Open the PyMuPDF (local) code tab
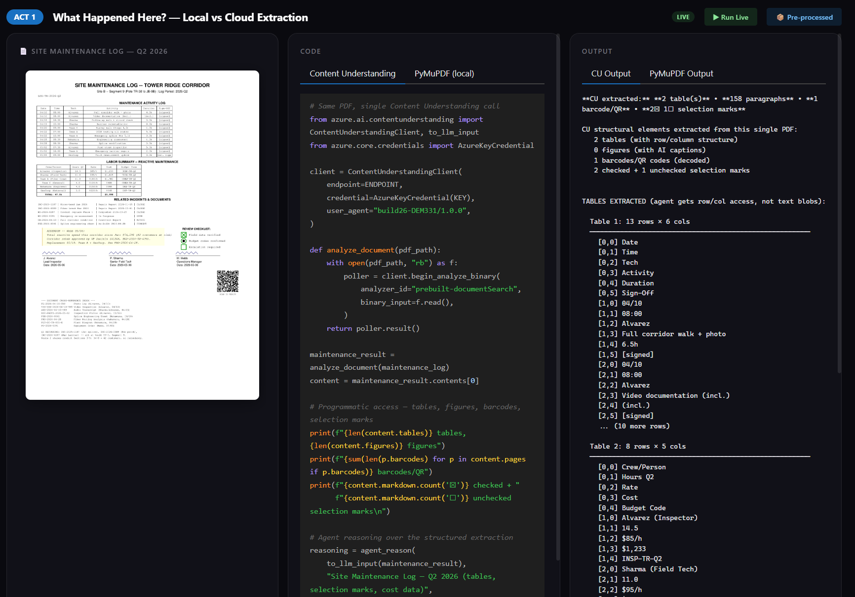Image resolution: width=855 pixels, height=597 pixels. coord(444,74)
